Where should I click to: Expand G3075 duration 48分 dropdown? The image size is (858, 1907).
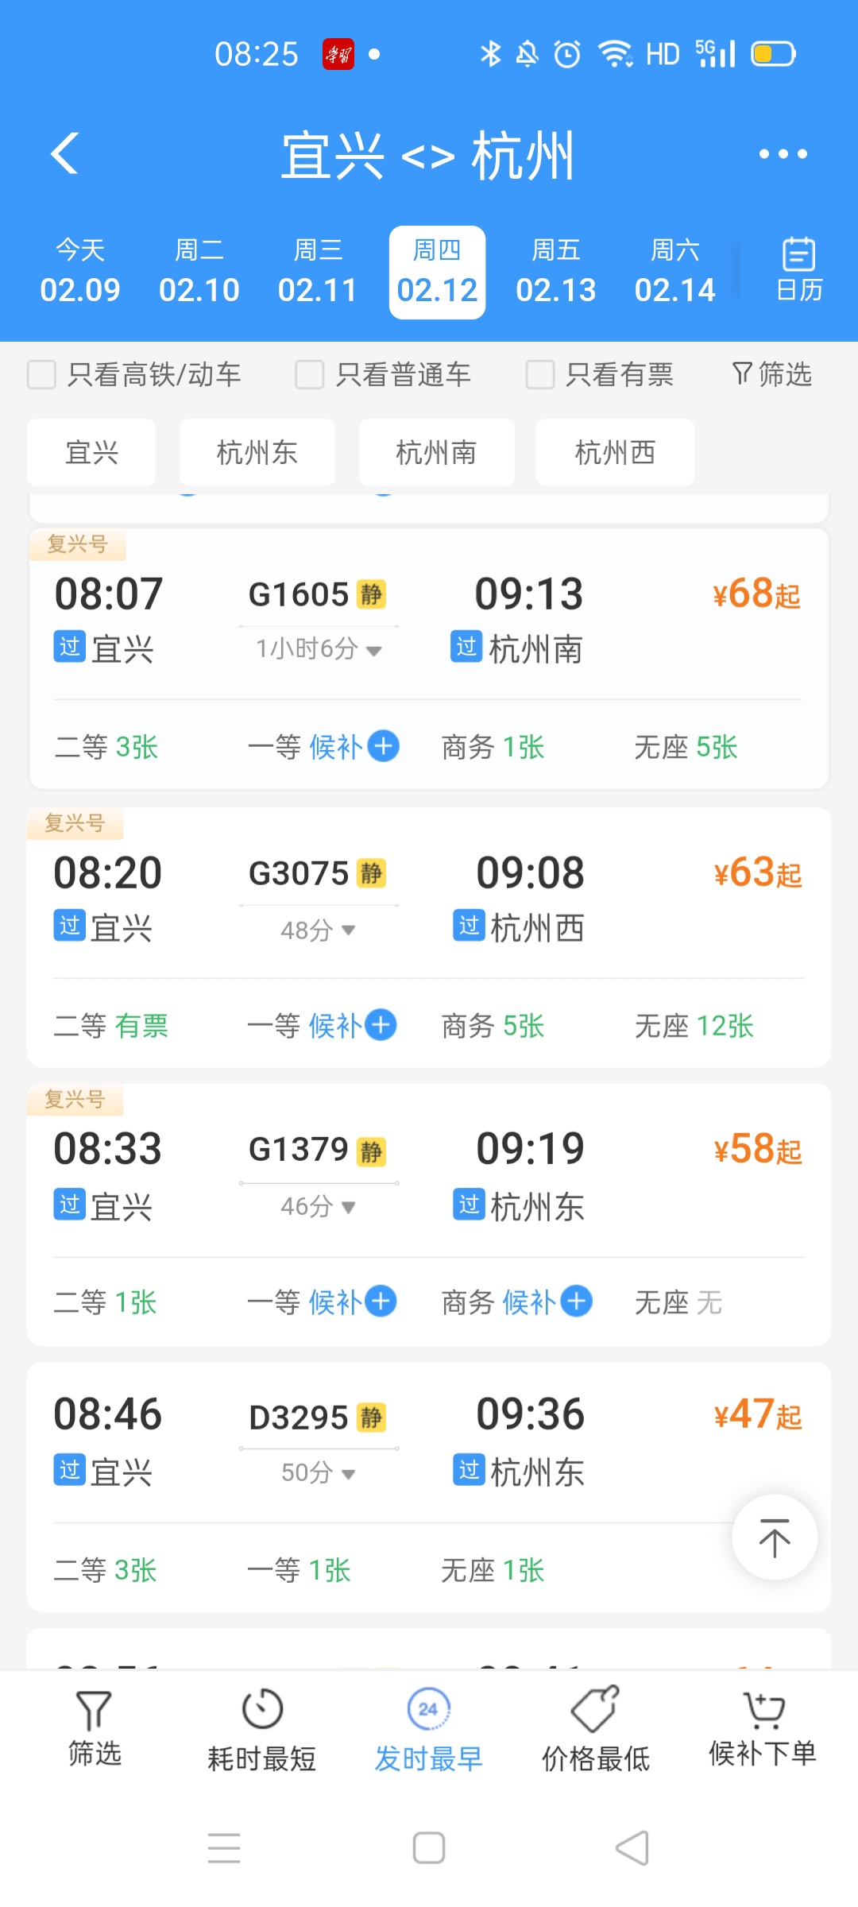pos(348,930)
